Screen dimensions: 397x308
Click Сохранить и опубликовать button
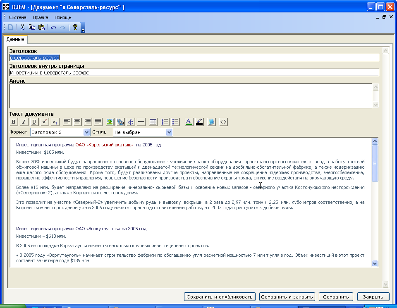(x=220, y=297)
